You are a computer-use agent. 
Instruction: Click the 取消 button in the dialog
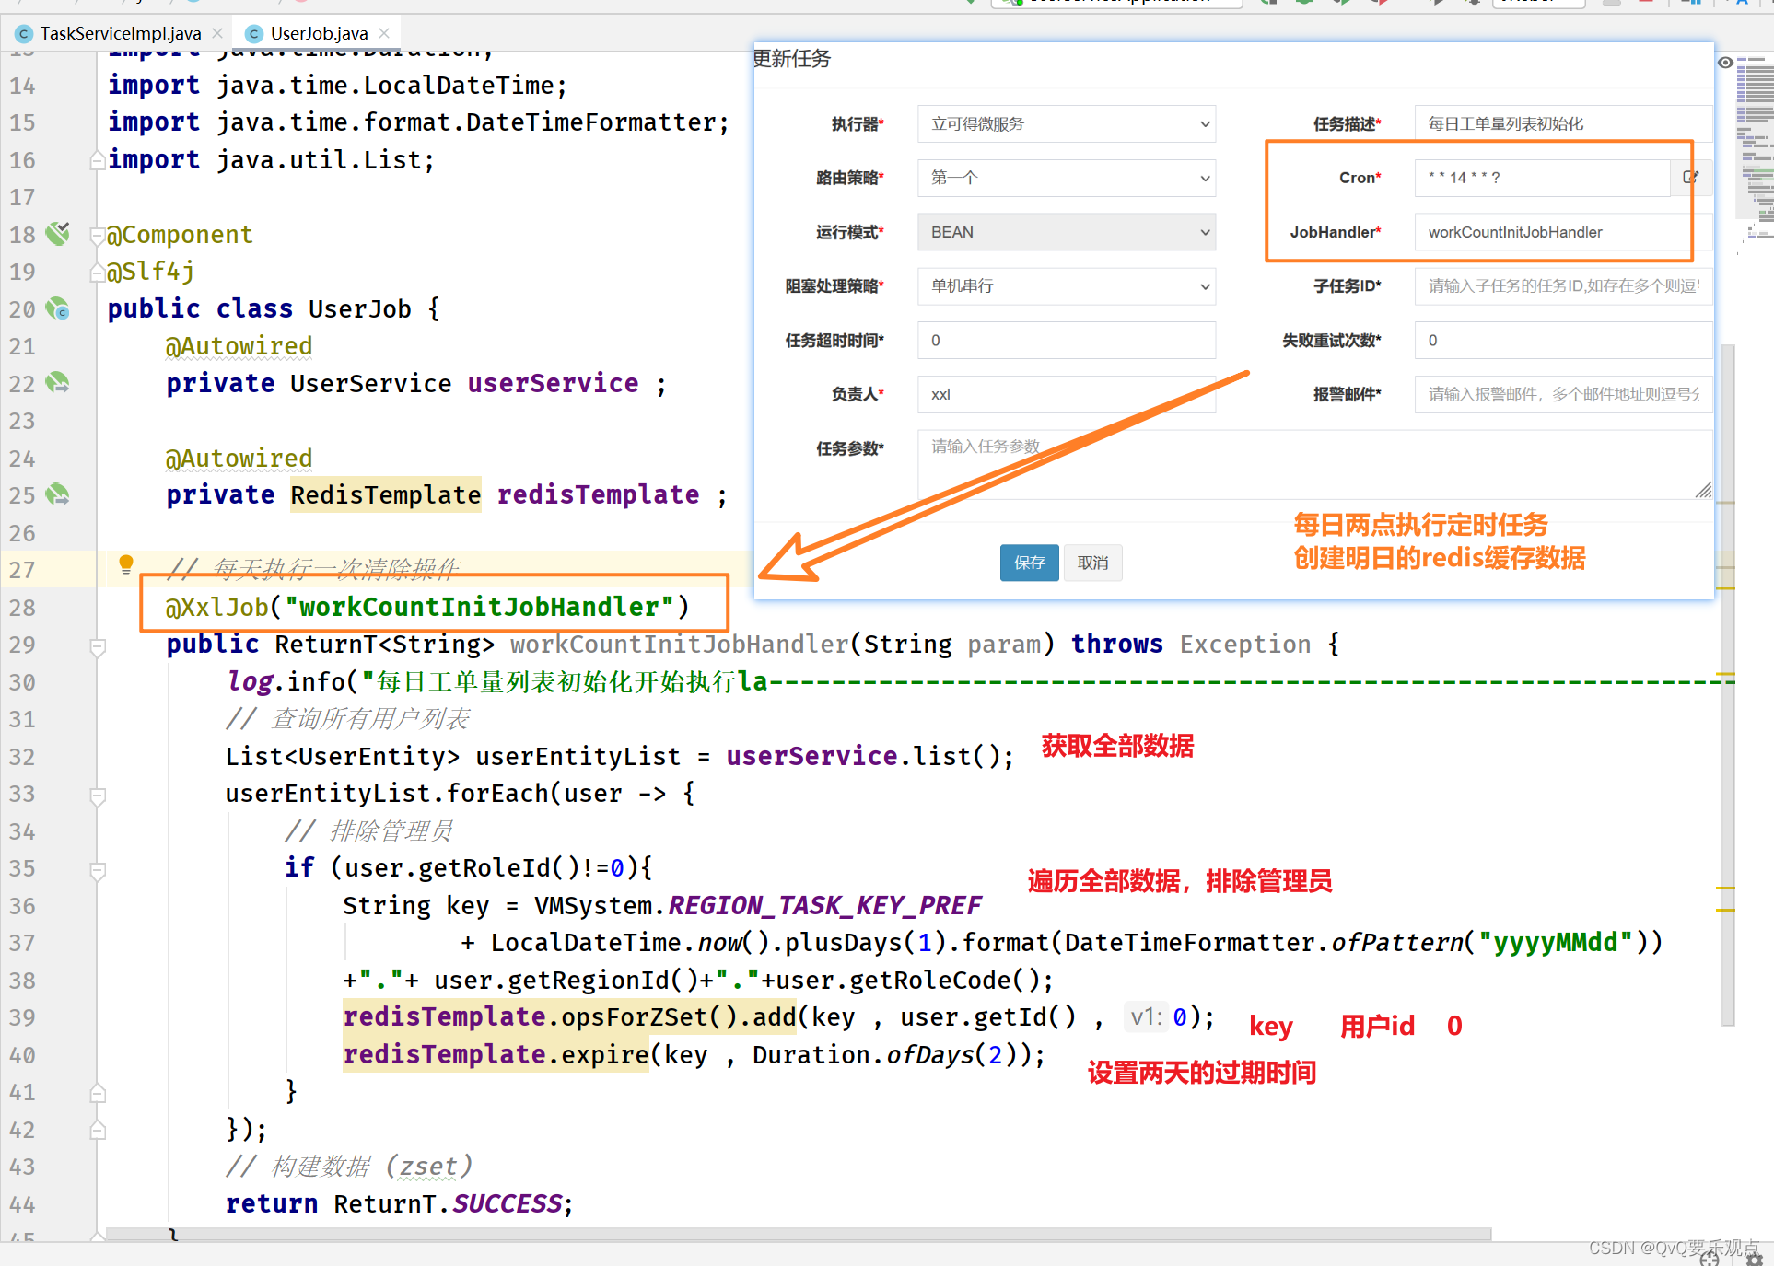[x=1092, y=563]
